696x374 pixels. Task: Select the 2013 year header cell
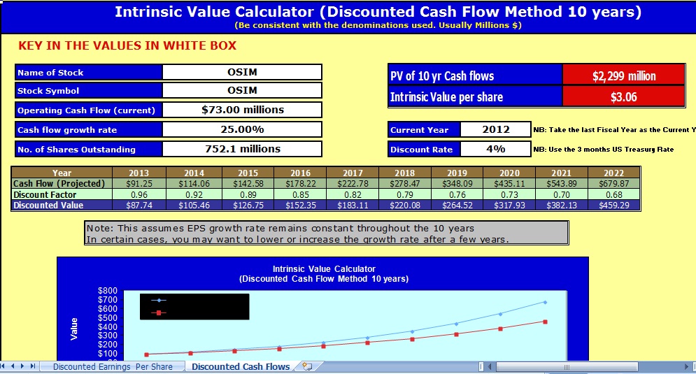[139, 173]
